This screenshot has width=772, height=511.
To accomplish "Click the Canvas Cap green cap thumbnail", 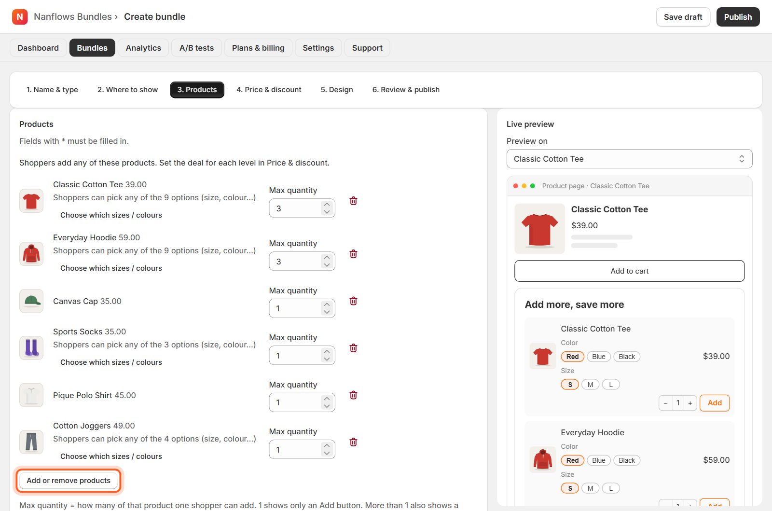I will [x=31, y=301].
